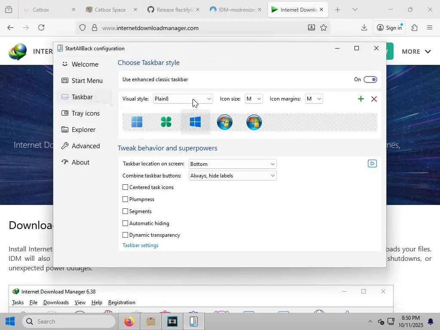Enable the Automatic hiding checkbox

125,223
